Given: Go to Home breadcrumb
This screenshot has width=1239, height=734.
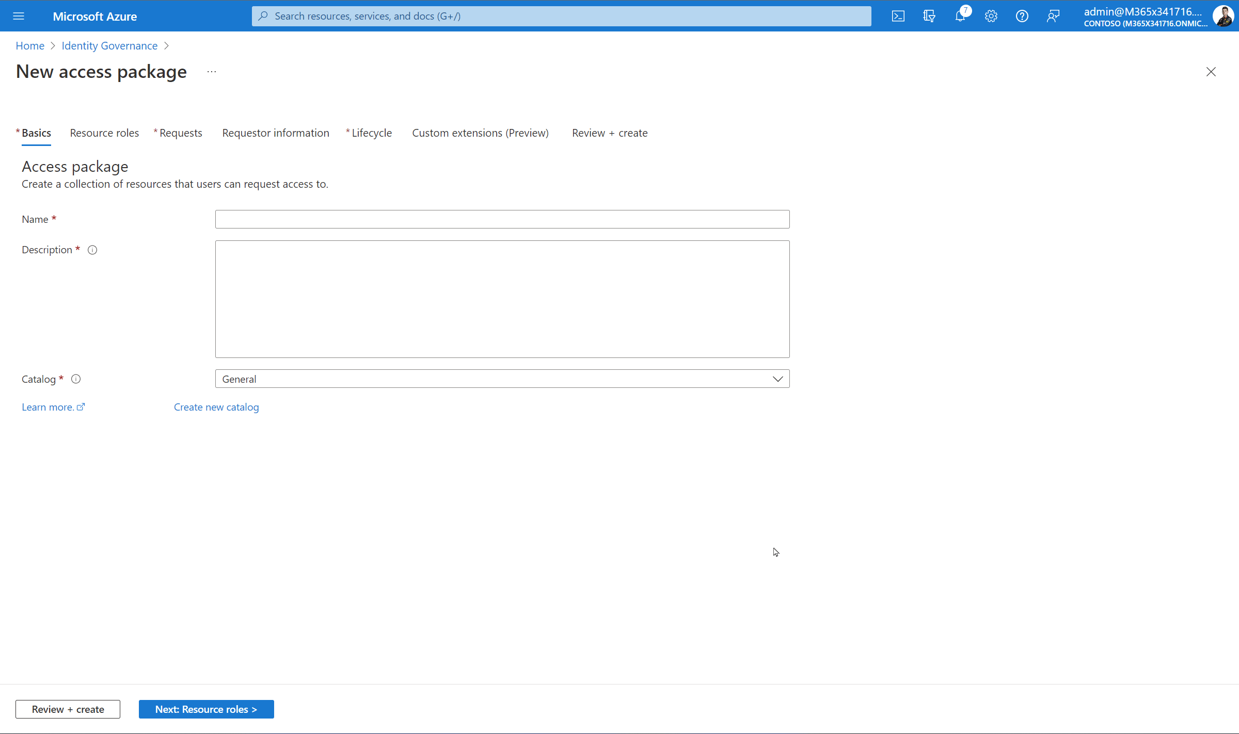Looking at the screenshot, I should (x=30, y=46).
